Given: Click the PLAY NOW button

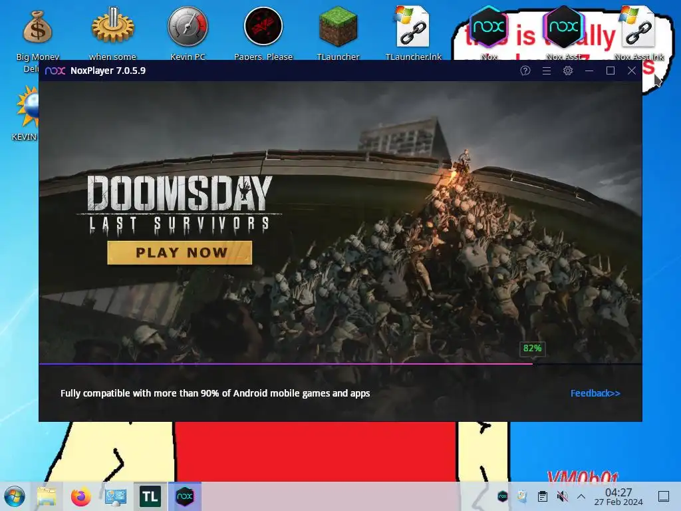Looking at the screenshot, I should pos(180,252).
